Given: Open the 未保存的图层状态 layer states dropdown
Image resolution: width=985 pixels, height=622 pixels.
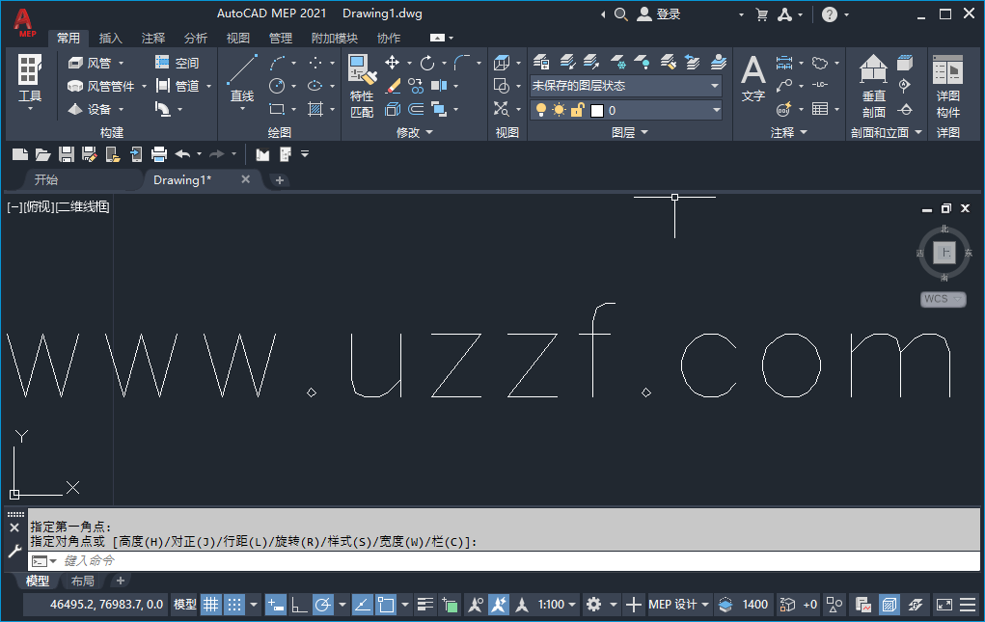Looking at the screenshot, I should tap(622, 86).
